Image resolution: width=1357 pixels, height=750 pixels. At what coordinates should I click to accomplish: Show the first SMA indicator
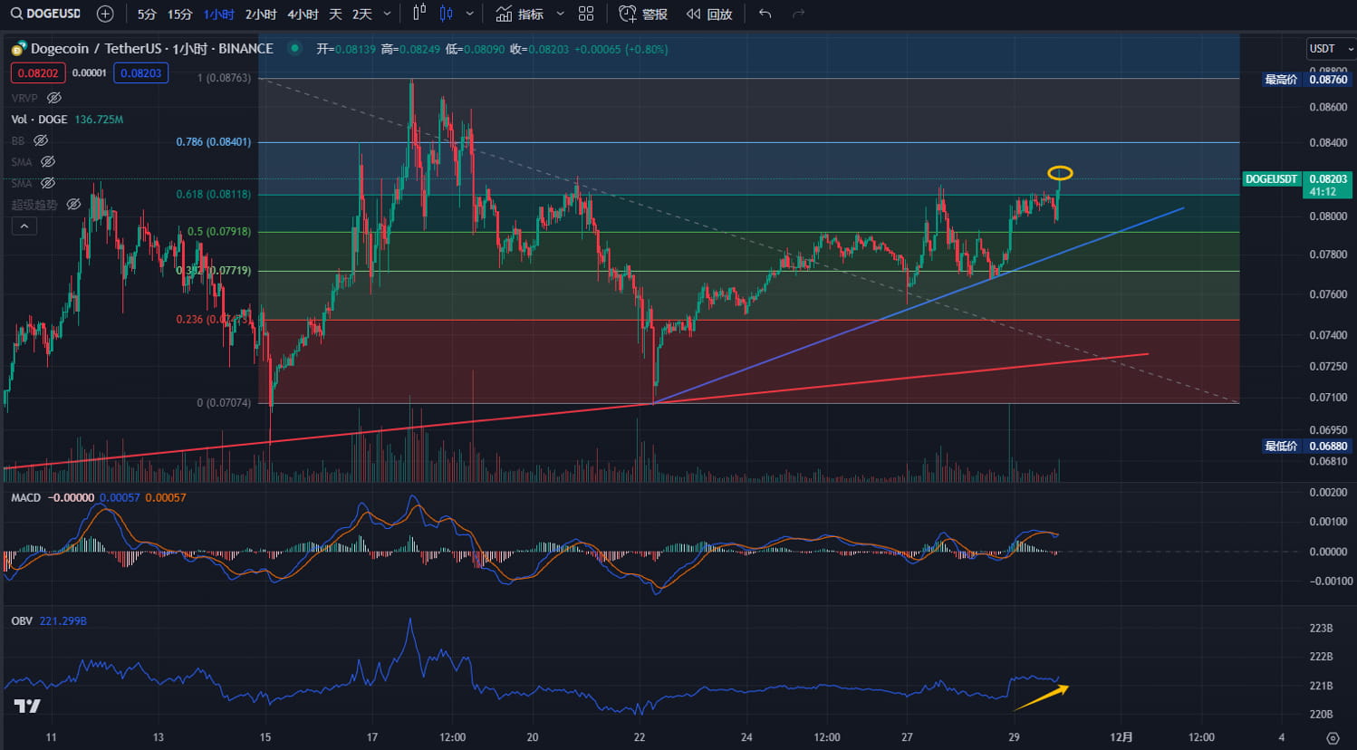click(48, 162)
